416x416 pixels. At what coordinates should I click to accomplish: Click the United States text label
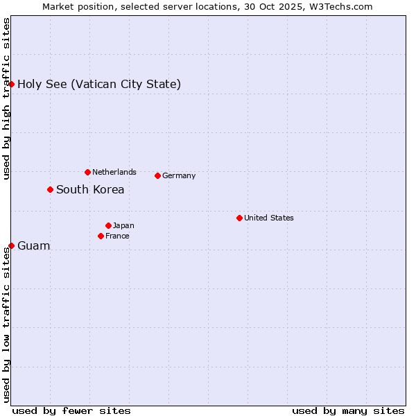pos(268,218)
